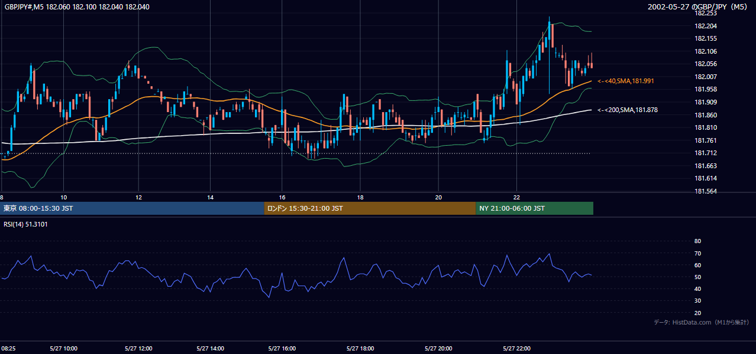Screen dimensions: 756x354
Task: Click bottom time label 5/27 18:00
Action: [x=360, y=348]
